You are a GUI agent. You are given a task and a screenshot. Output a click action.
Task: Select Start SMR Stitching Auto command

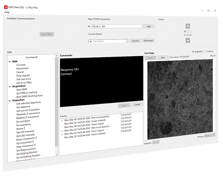tap(29, 96)
